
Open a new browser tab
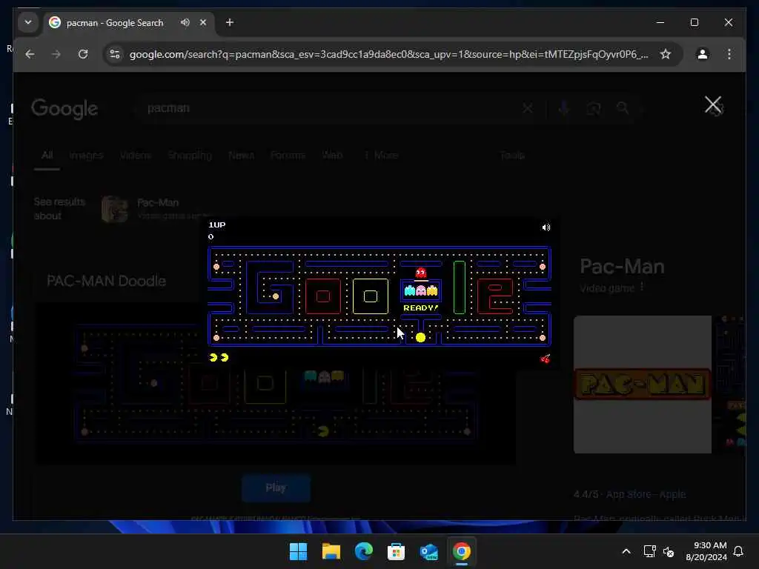[230, 22]
